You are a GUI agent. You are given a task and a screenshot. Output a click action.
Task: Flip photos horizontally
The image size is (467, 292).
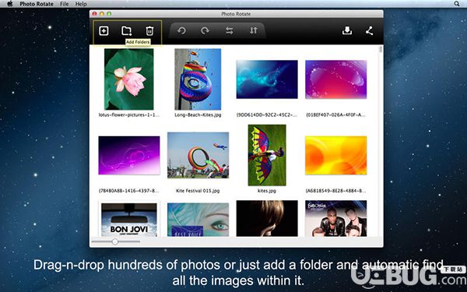pos(230,30)
